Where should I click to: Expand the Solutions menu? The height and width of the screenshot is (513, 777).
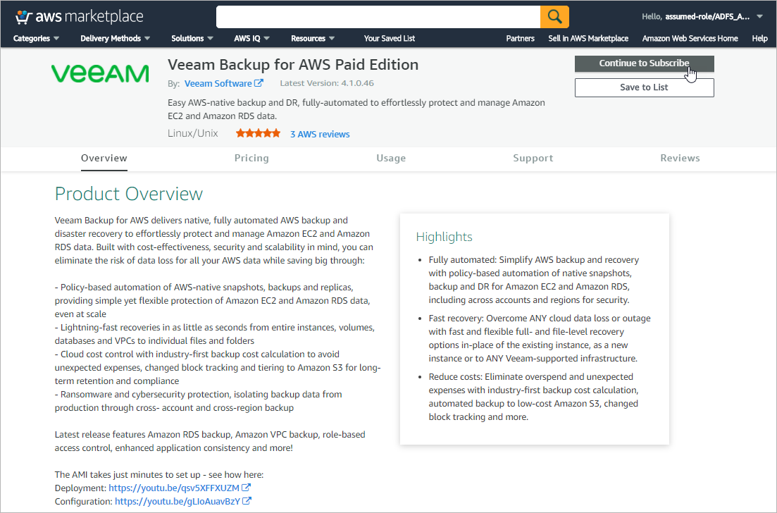click(x=192, y=38)
